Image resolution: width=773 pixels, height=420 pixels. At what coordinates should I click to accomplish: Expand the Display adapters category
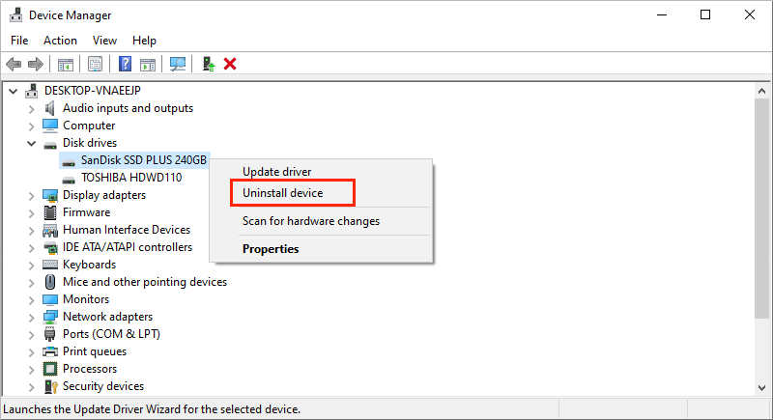coord(32,196)
